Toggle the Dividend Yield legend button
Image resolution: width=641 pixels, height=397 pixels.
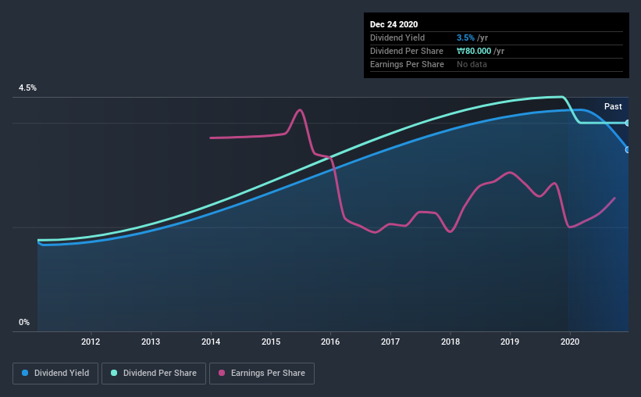pyautogui.click(x=55, y=374)
